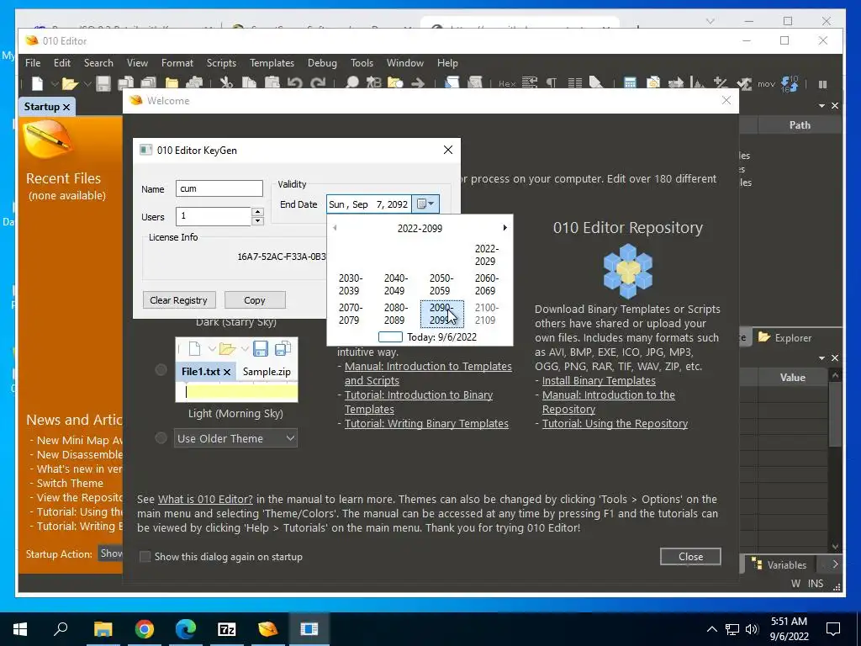Click the Undo arrow toolbar icon
The image size is (861, 646).
[295, 83]
